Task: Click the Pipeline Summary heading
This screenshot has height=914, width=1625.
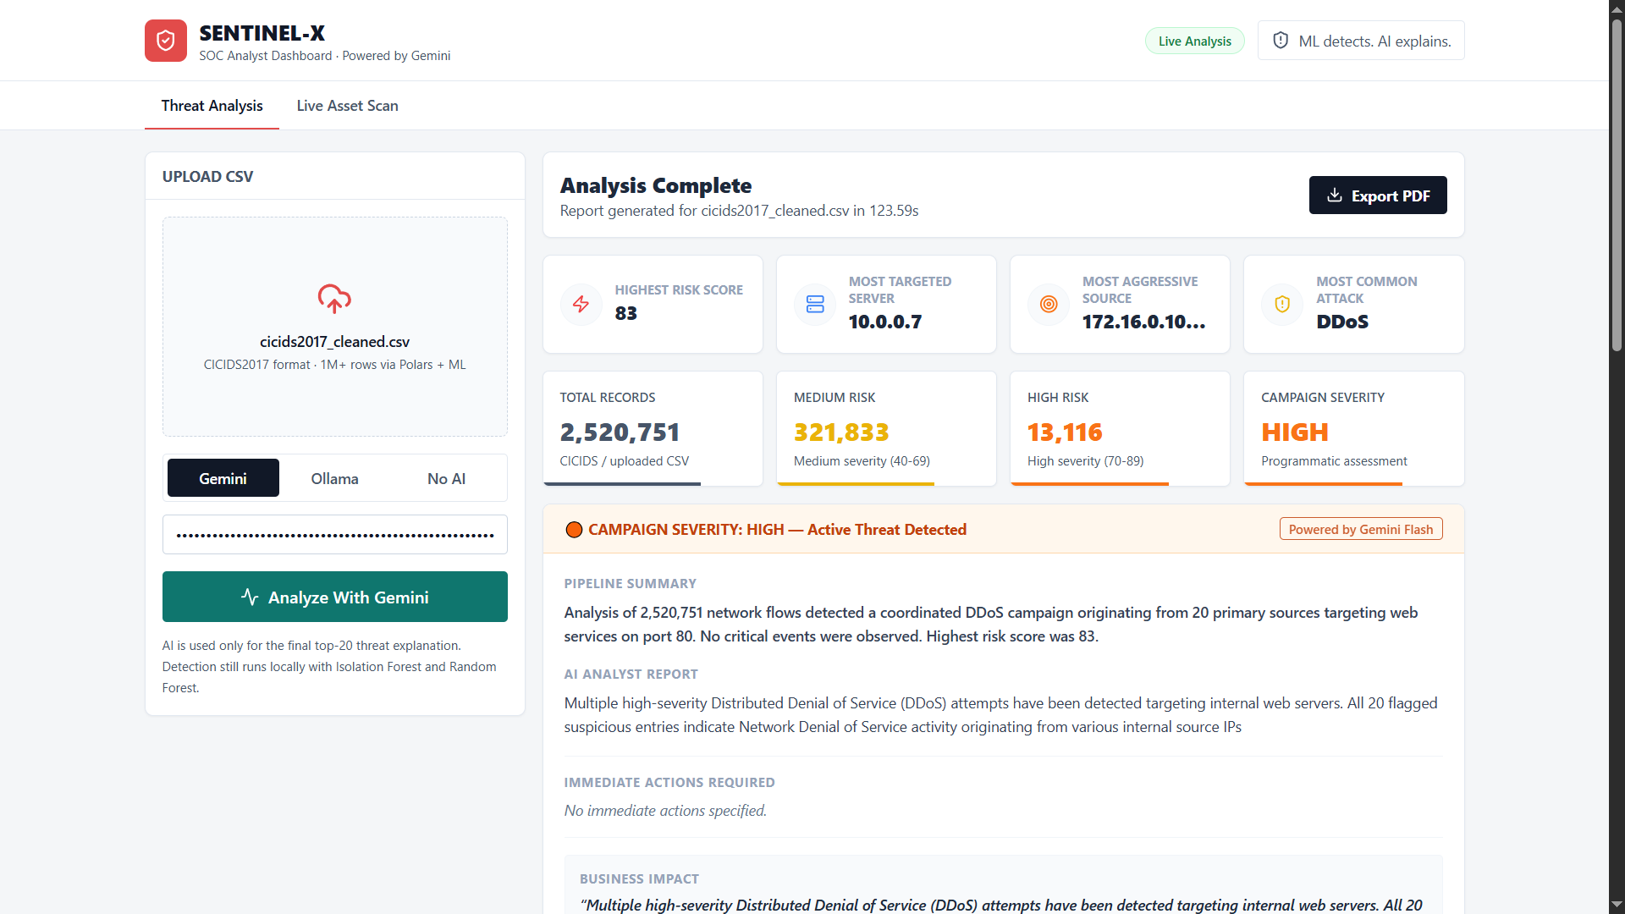Action: 631,584
